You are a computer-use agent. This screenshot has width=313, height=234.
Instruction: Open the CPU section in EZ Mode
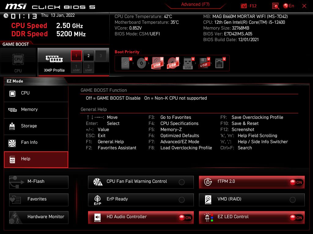(36, 93)
